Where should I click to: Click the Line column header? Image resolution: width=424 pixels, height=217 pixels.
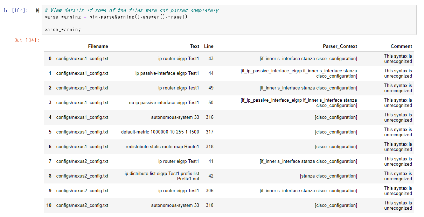click(x=209, y=46)
